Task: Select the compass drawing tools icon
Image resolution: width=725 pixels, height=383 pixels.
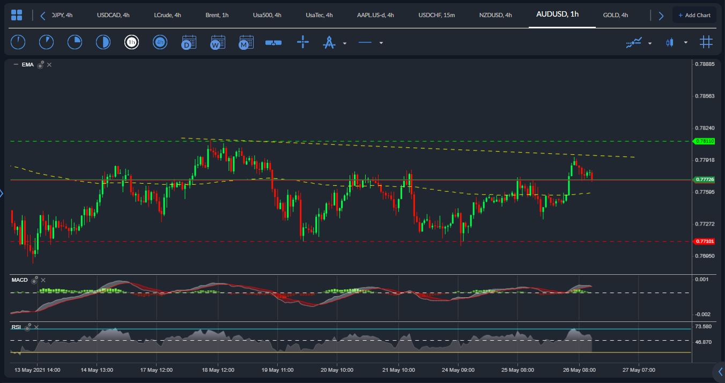Action: [329, 42]
